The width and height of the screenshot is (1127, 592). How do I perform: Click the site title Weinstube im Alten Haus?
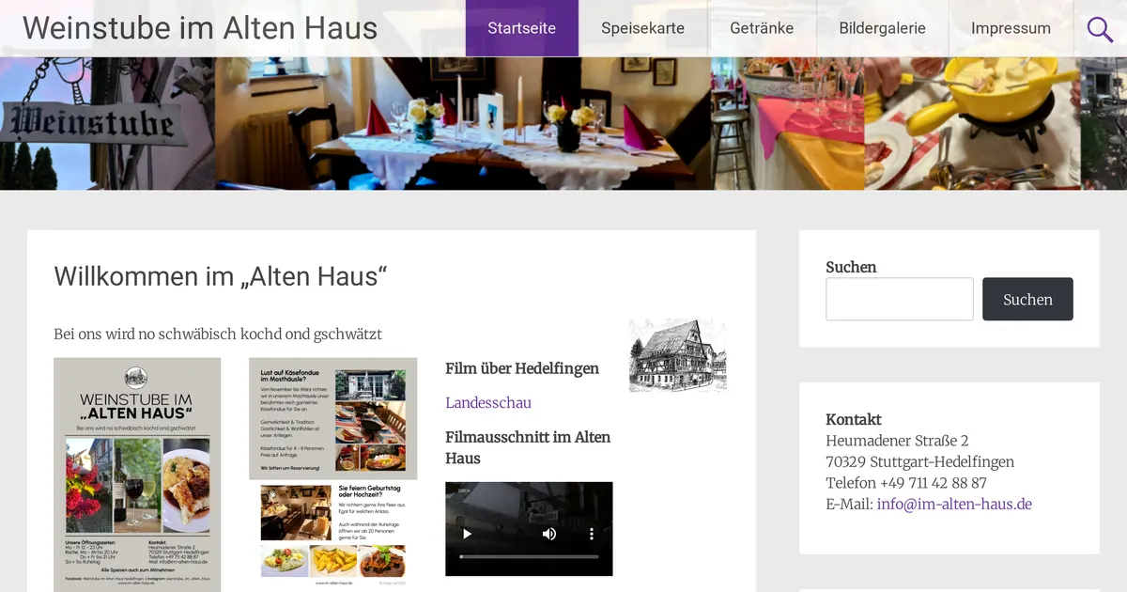[x=200, y=28]
